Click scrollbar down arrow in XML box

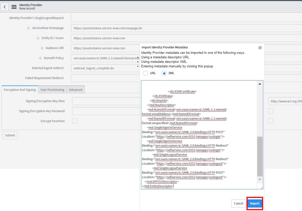pyautogui.click(x=260, y=179)
